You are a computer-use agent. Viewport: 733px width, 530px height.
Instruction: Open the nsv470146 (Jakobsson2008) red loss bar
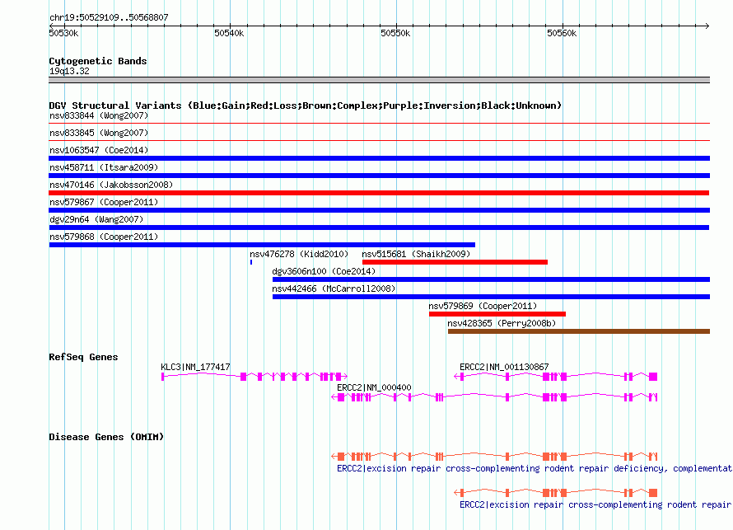(x=379, y=193)
